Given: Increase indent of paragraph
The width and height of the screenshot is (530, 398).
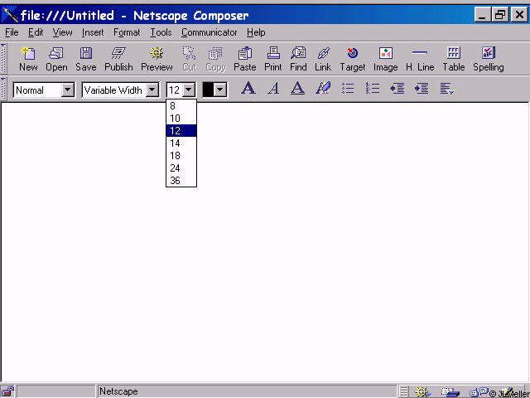Looking at the screenshot, I should 422,89.
